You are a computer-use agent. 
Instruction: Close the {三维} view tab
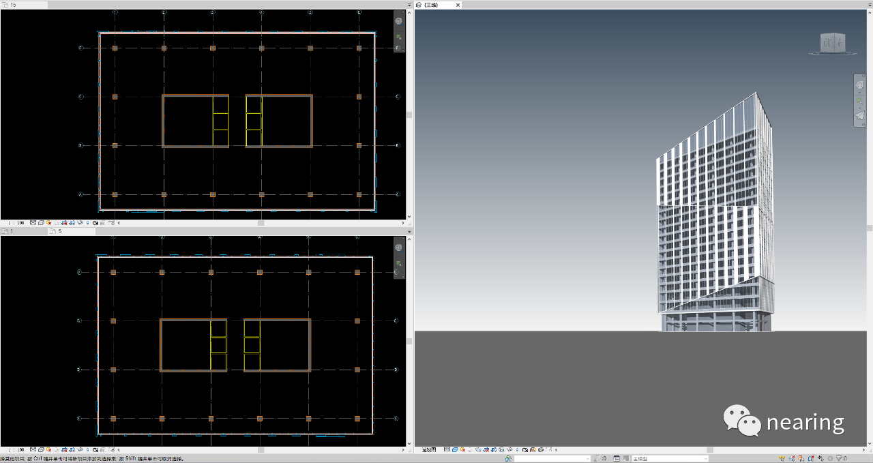tap(458, 5)
